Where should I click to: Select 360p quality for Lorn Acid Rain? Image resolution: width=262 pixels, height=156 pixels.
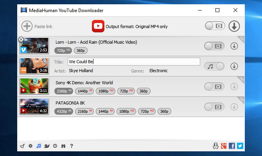[81, 50]
